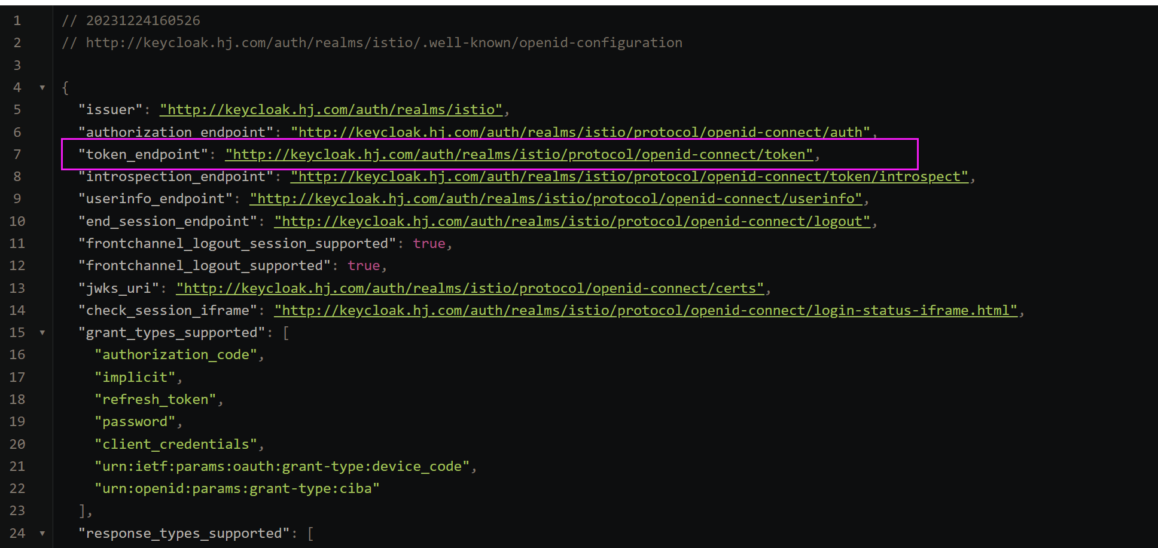Click the "client_credentials" value
The image size is (1158, 548).
pos(176,445)
